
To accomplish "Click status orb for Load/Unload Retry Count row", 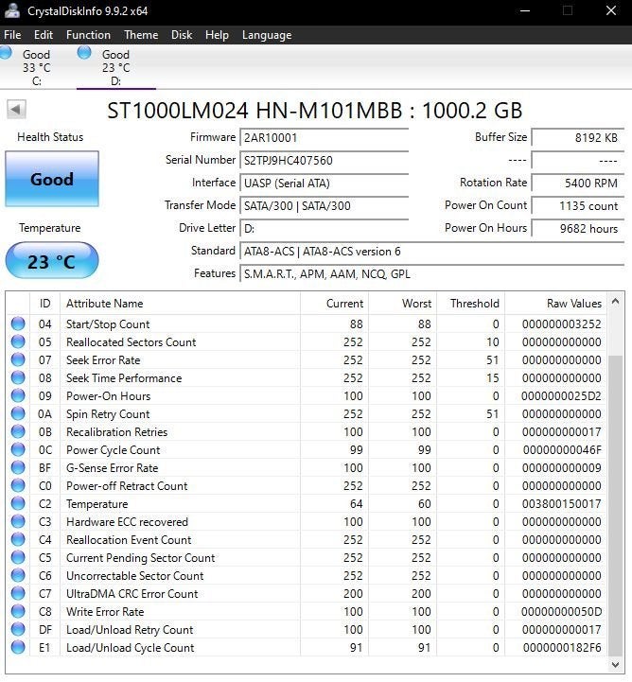I will (x=18, y=629).
